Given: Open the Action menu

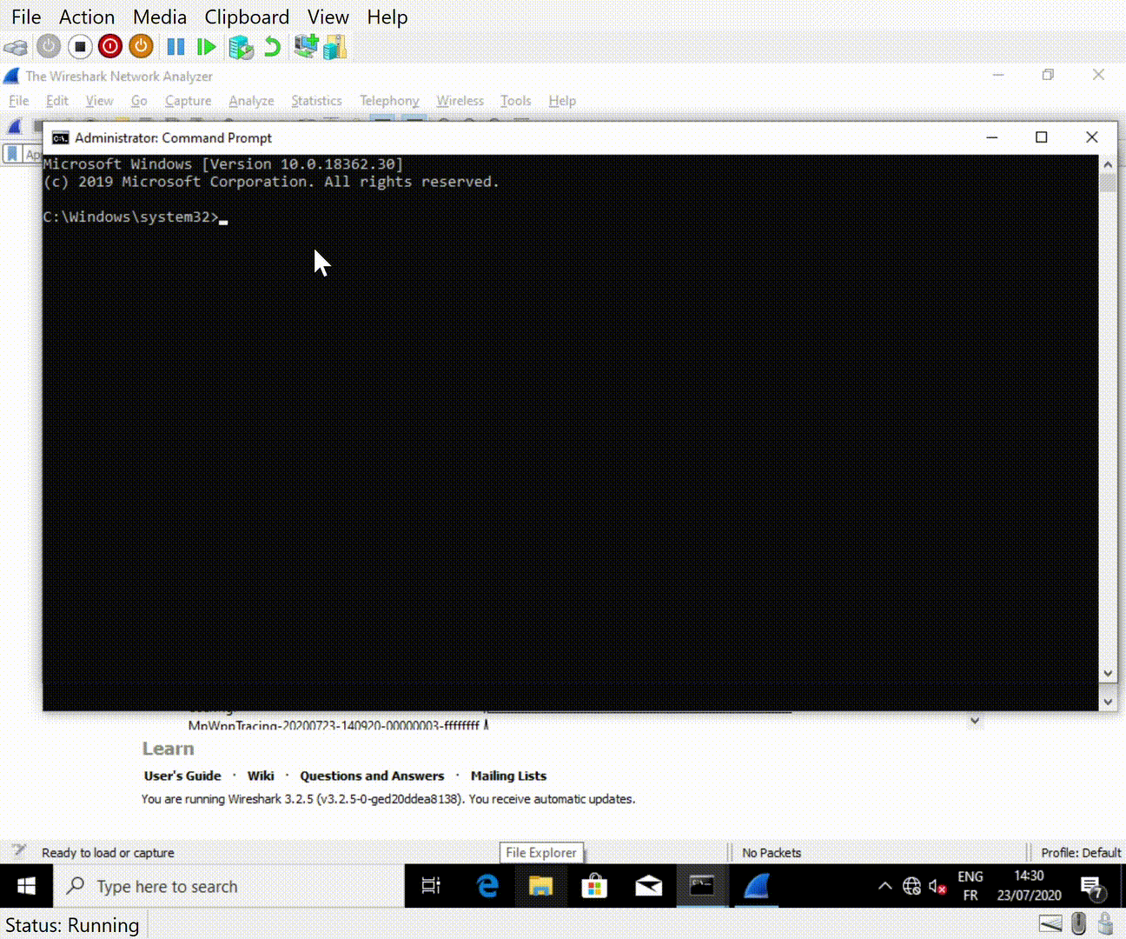Looking at the screenshot, I should point(87,17).
